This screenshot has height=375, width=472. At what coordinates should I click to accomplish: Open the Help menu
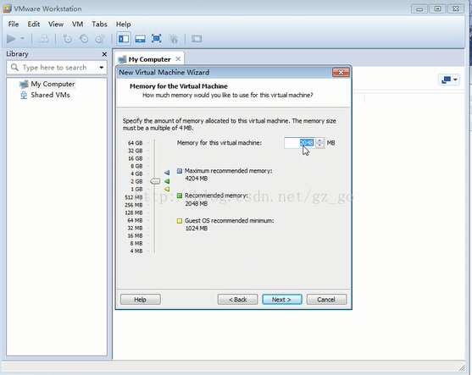123,24
